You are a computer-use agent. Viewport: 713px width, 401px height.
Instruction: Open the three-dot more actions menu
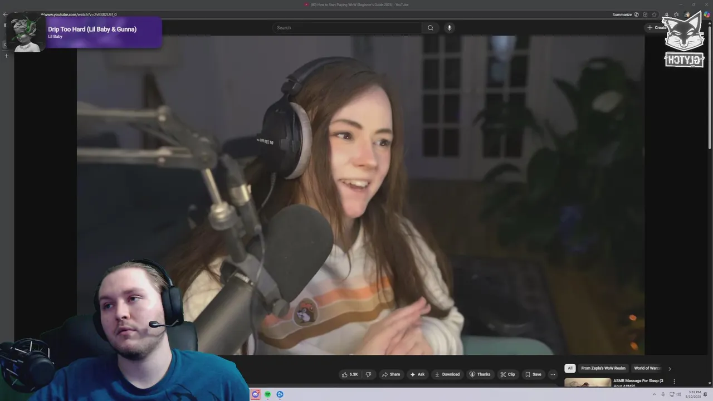click(553, 374)
